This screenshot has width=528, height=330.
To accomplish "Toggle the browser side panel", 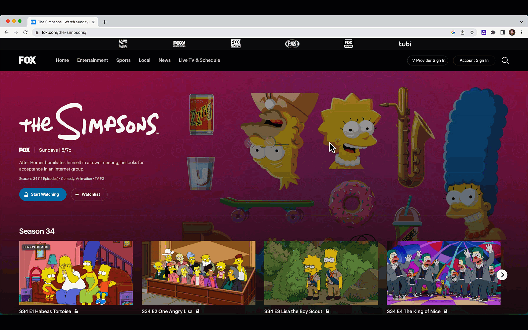I will tap(502, 32).
